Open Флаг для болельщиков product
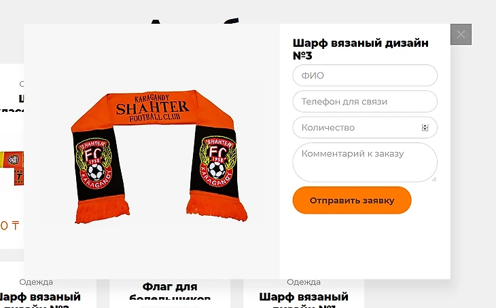 point(170,291)
